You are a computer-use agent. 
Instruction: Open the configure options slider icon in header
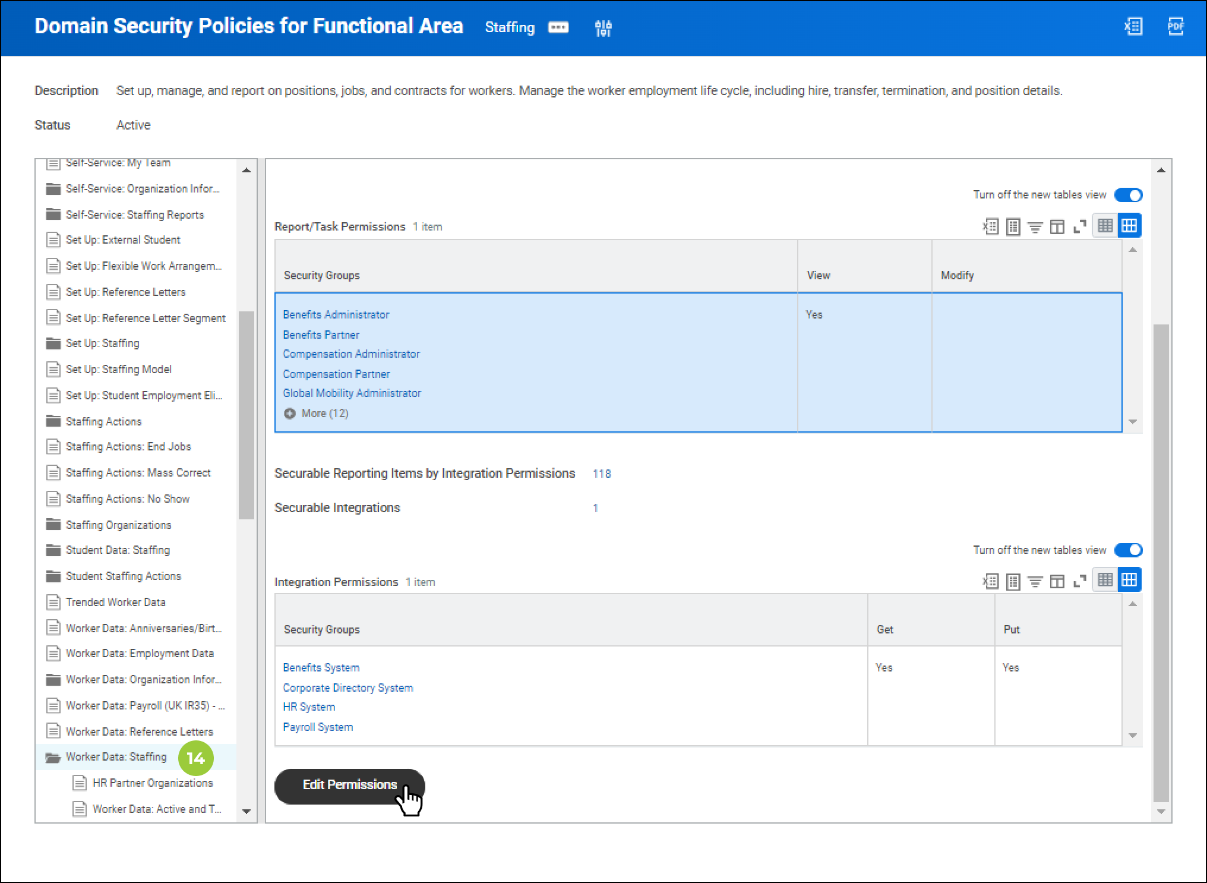click(x=603, y=28)
